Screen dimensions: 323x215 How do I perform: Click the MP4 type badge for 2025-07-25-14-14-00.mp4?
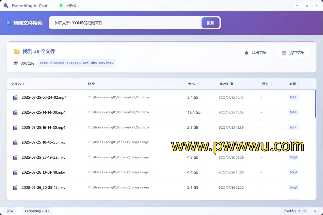click(293, 112)
